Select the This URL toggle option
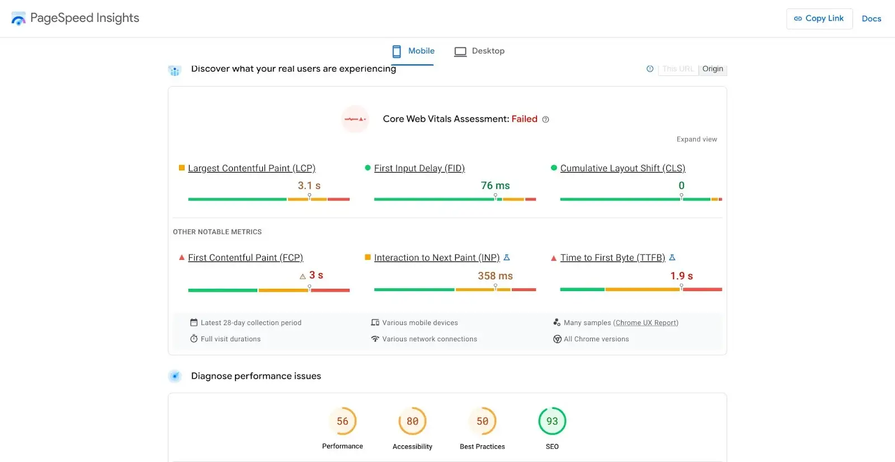The image size is (895, 462). coord(678,69)
